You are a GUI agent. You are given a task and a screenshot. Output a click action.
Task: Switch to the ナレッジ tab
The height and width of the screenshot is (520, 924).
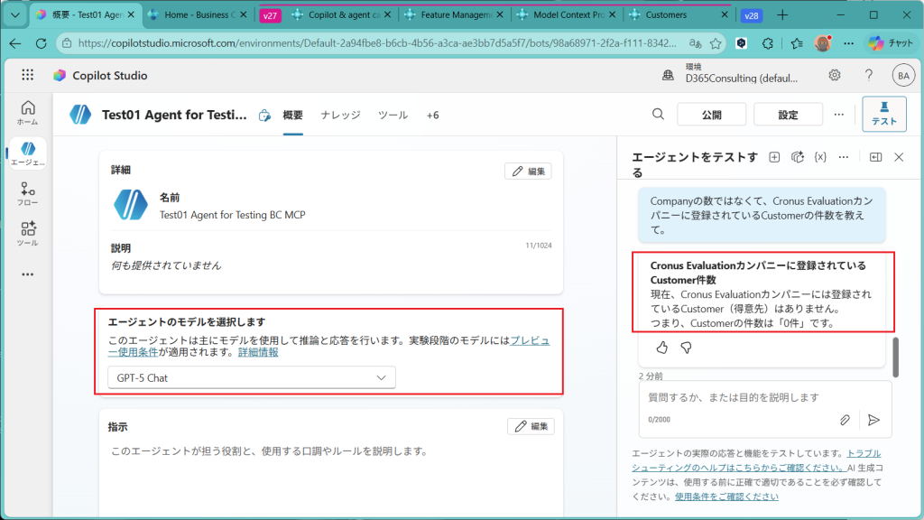340,115
